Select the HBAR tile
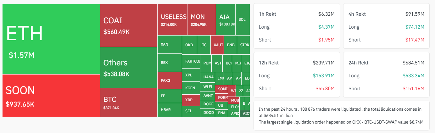This screenshot has height=133, width=435. (x=170, y=110)
